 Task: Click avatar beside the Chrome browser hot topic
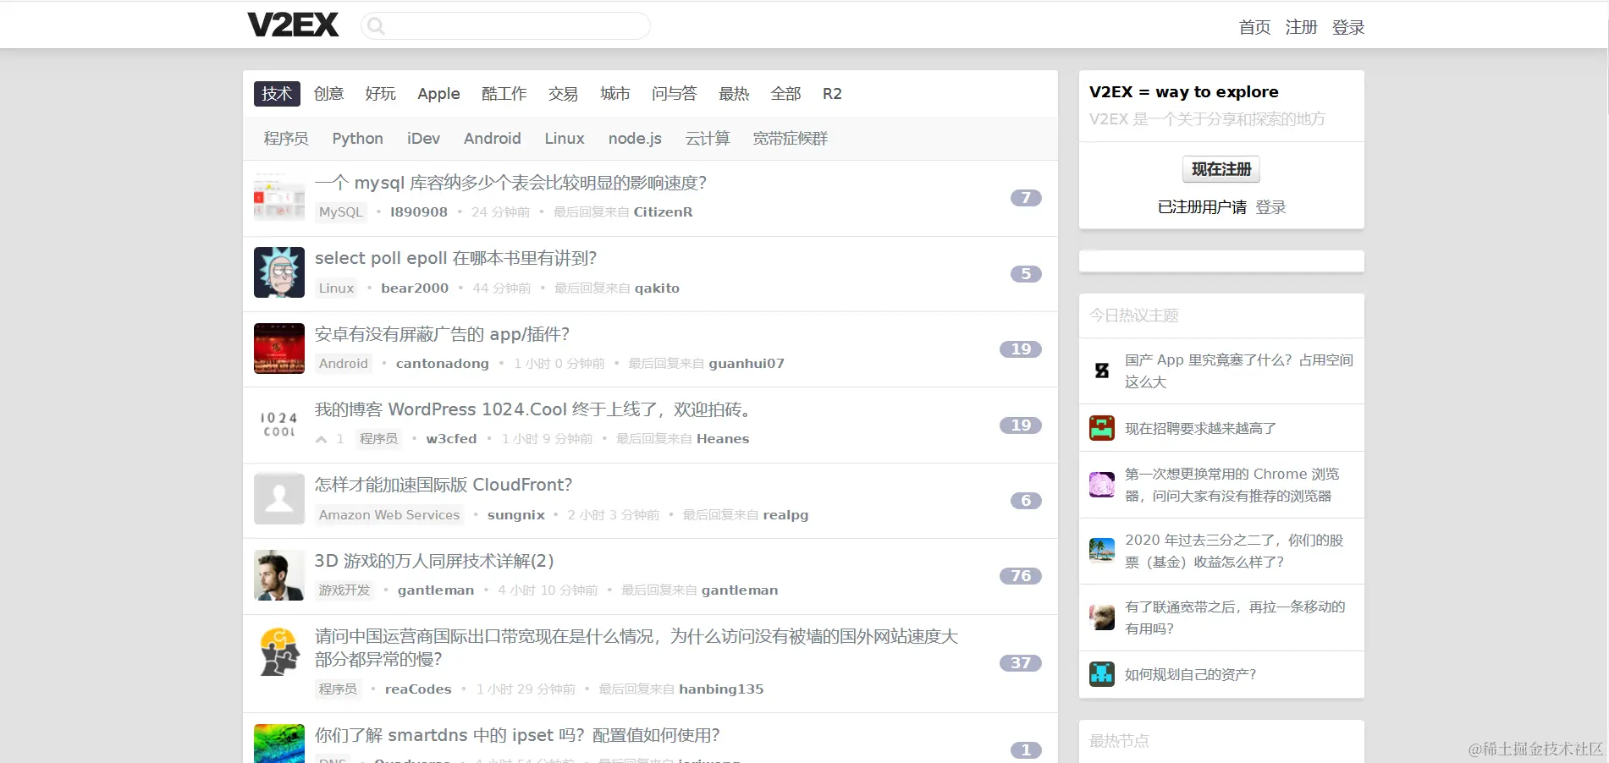click(1102, 485)
